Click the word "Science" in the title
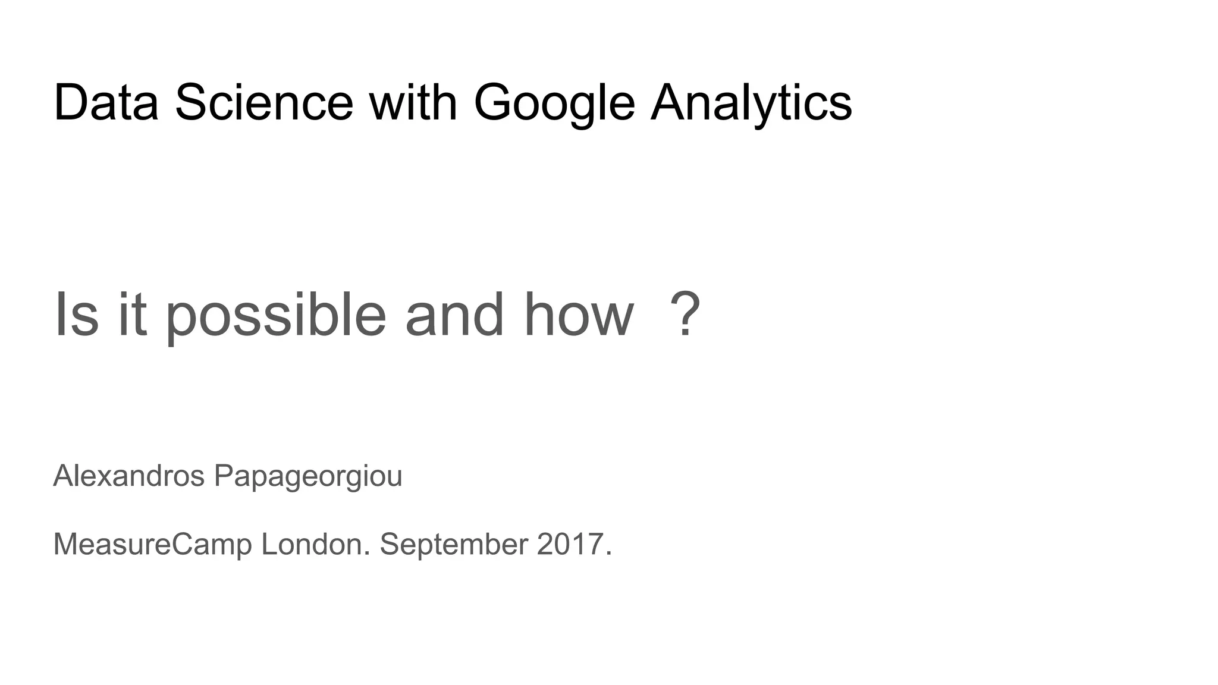The width and height of the screenshot is (1218, 685). (x=264, y=102)
